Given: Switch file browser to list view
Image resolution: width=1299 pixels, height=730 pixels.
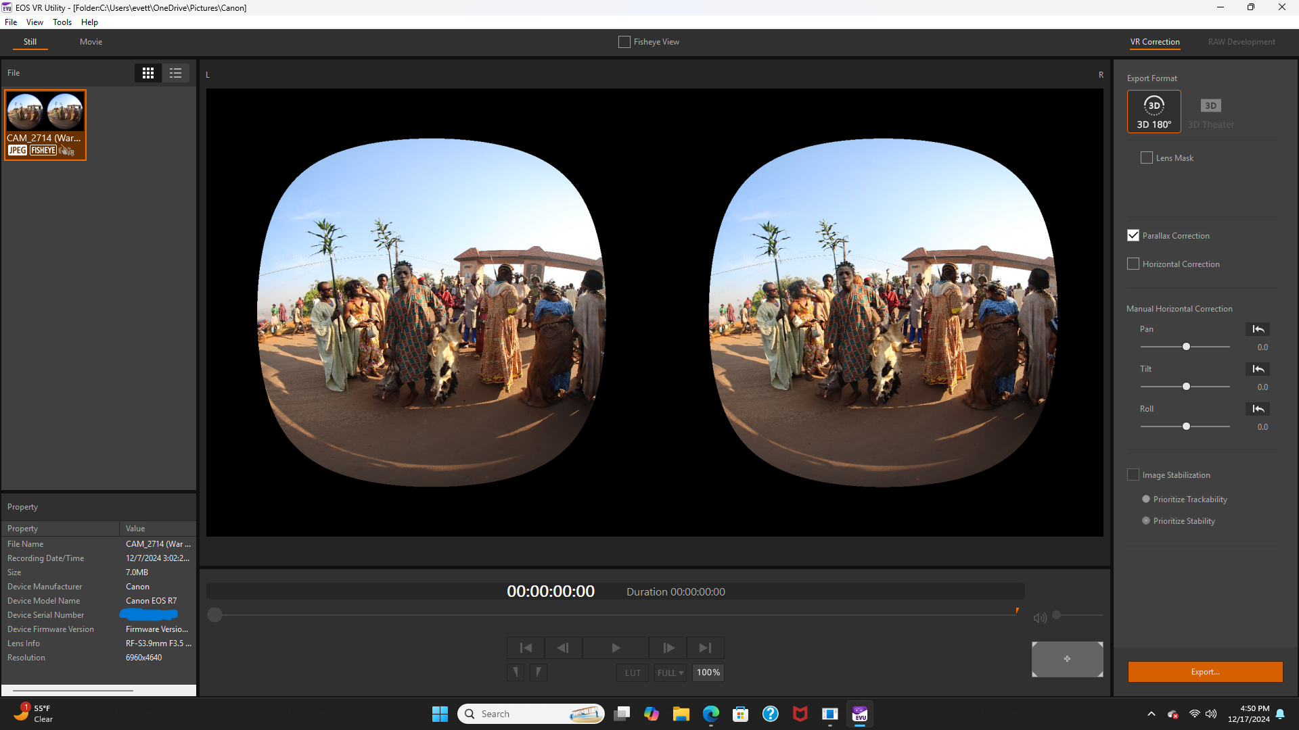Looking at the screenshot, I should [175, 73].
